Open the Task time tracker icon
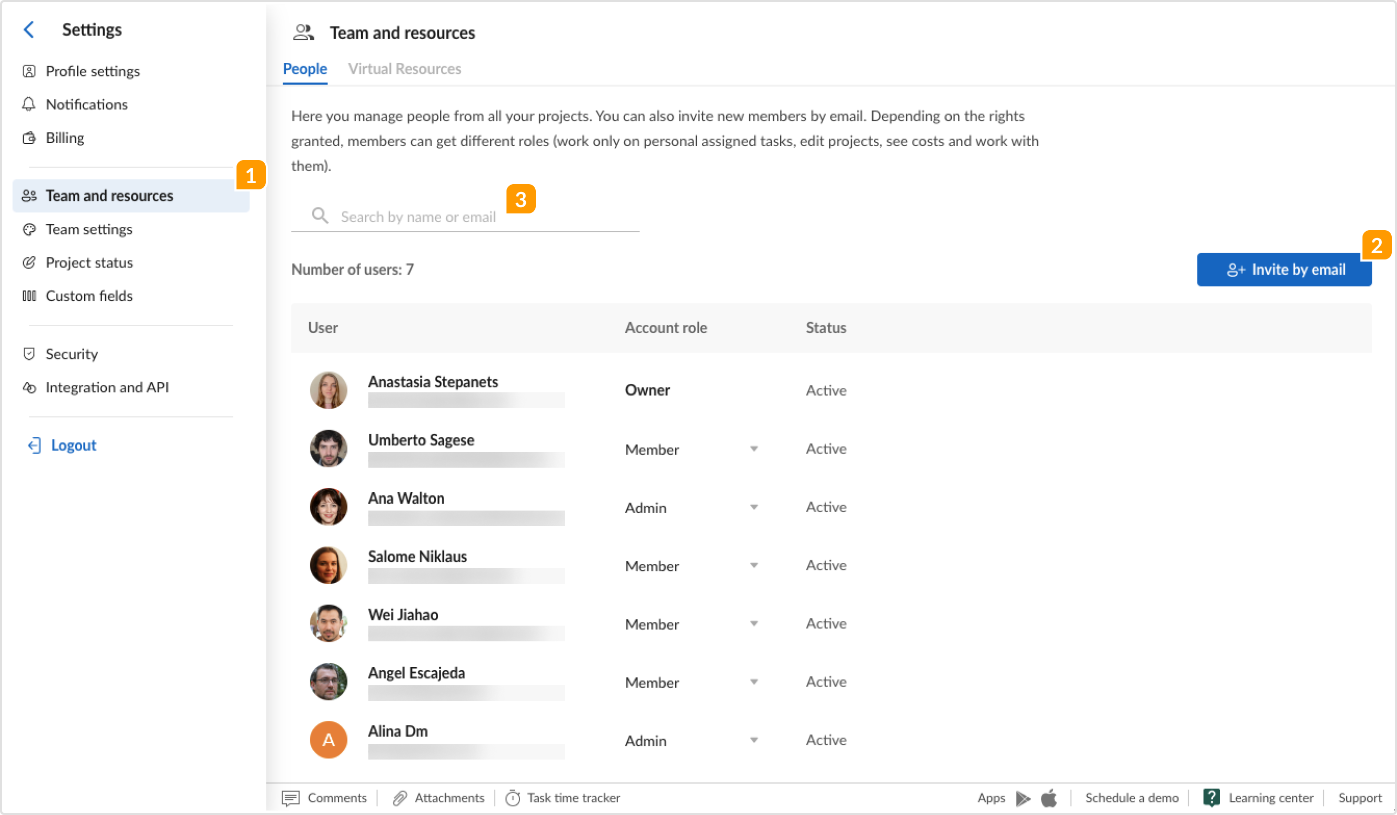Viewport: 1397px width, 815px height. pyautogui.click(x=513, y=798)
